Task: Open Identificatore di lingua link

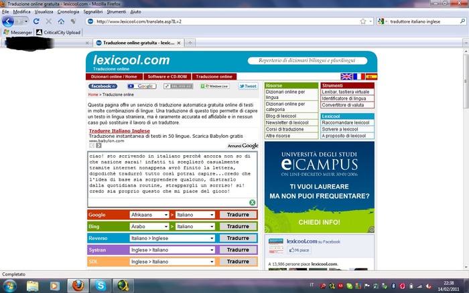Action: (344, 98)
